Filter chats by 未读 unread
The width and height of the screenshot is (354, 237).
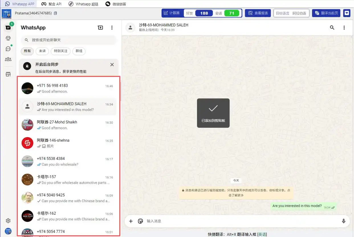(42, 51)
